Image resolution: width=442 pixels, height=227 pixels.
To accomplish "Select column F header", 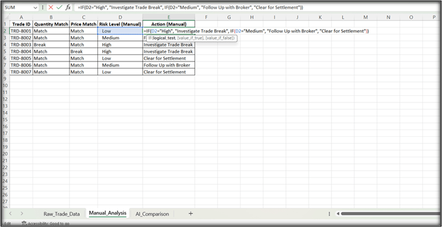I will (206, 17).
